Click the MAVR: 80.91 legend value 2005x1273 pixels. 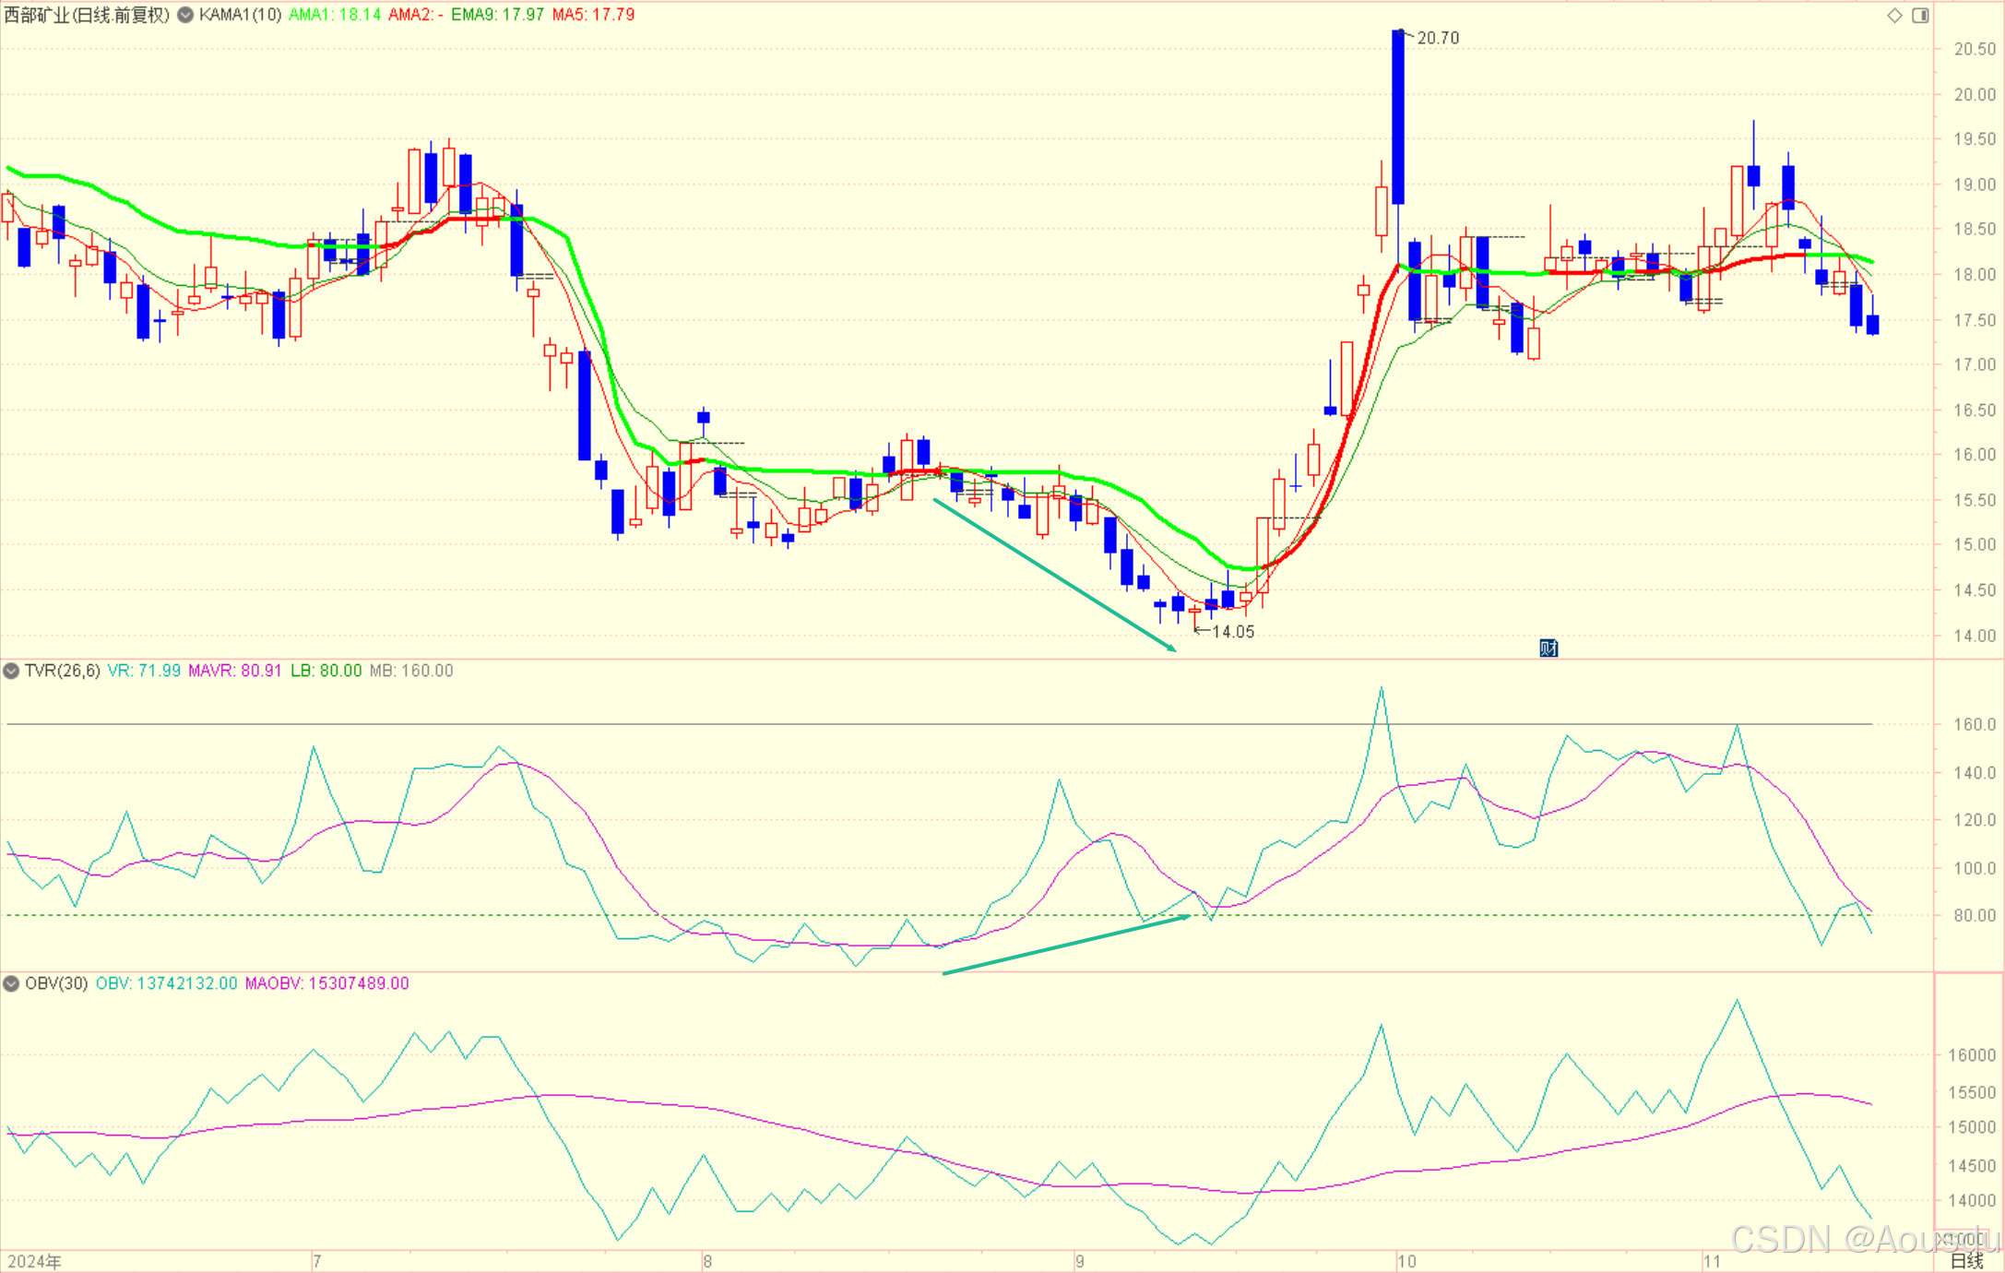click(x=234, y=671)
